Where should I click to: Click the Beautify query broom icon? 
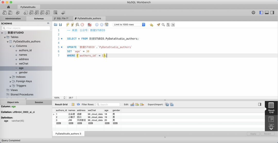click(x=158, y=25)
